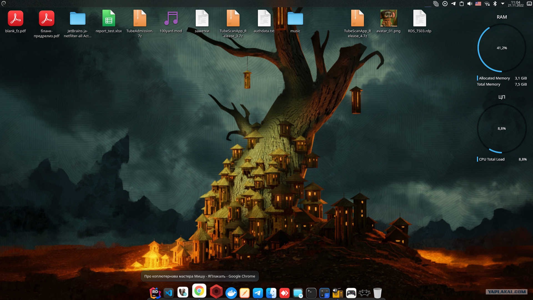Launch the terminal from the dock
This screenshot has height=300, width=533.
pos(311,293)
